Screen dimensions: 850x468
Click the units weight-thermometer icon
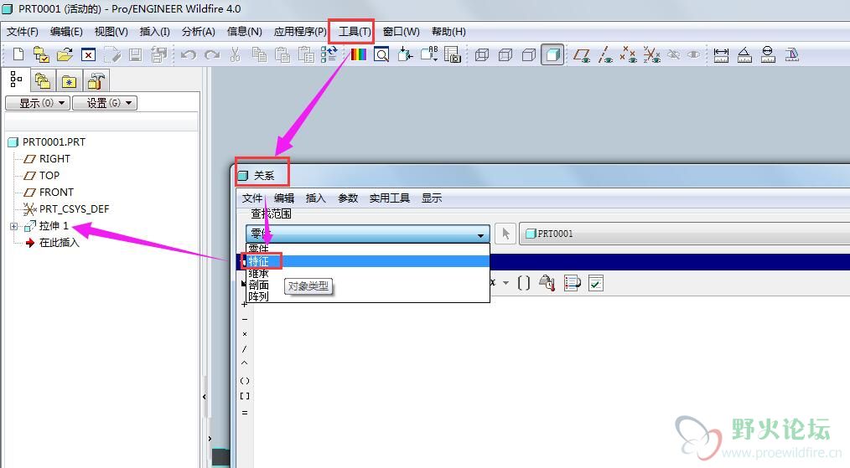547,283
